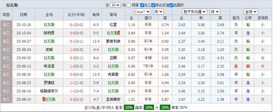This screenshot has height=112, width=273.
Task: Click the 3.58 away odds in 克莱蒙 row
Action: pyautogui.click(x=220, y=74)
